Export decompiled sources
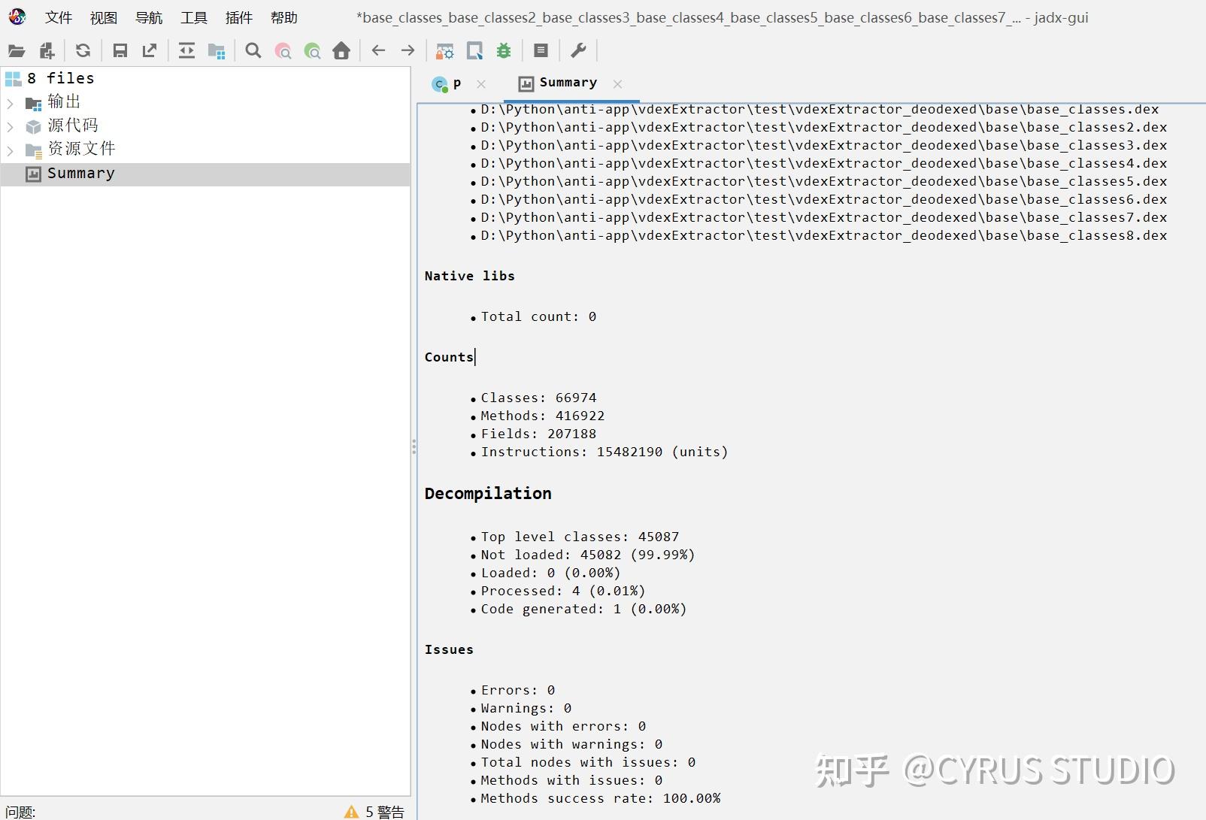The width and height of the screenshot is (1206, 820). pos(149,50)
